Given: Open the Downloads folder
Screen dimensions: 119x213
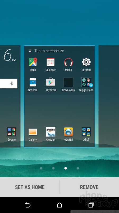Looking at the screenshot, I should 68,82.
